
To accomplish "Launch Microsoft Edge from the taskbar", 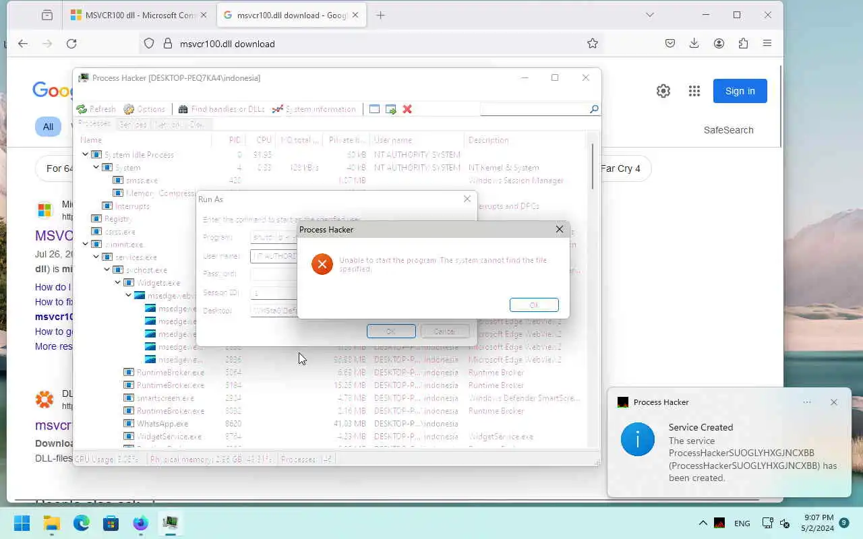I will tap(82, 523).
